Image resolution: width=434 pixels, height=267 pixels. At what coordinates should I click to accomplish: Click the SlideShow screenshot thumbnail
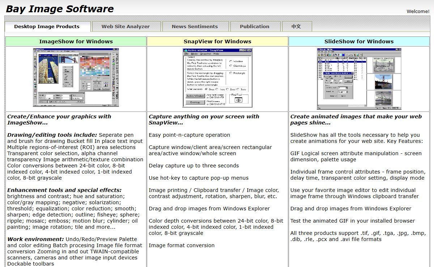(359, 79)
